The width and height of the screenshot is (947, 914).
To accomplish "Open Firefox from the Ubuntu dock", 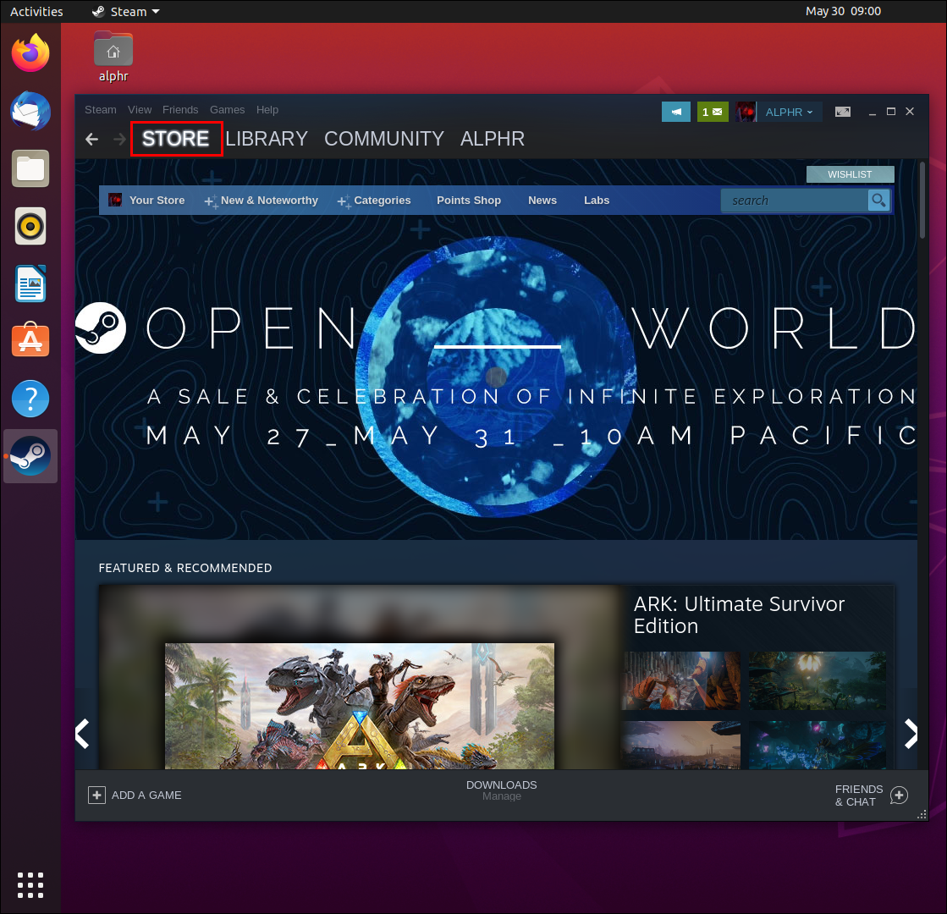I will (30, 54).
